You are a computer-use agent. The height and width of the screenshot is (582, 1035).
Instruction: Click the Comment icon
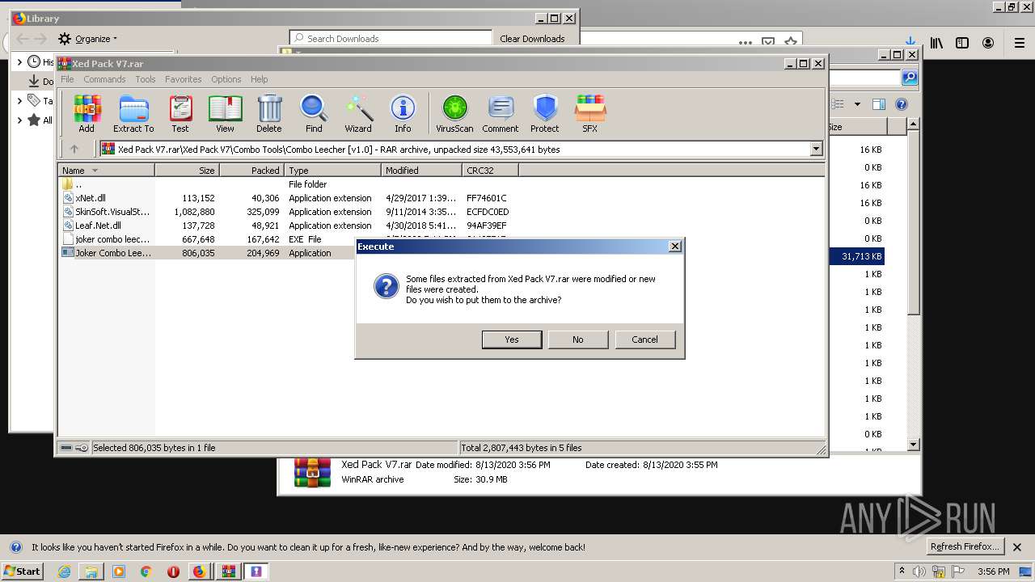coord(501,113)
